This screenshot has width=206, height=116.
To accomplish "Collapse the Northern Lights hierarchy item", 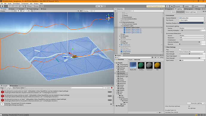I will point(121,26).
